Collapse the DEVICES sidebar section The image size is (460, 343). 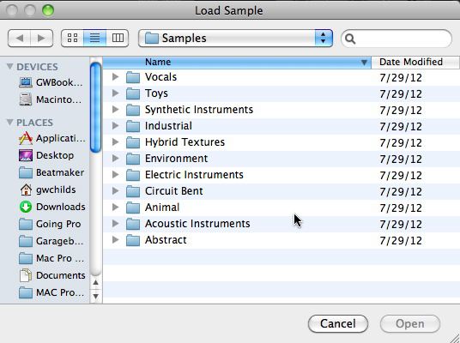9,67
